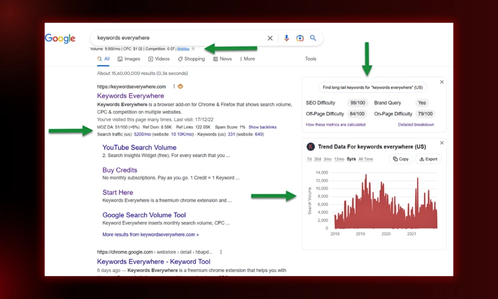Viewport: 498px width, 299px height.
Task: Click the Google logo
Action: [x=60, y=38]
